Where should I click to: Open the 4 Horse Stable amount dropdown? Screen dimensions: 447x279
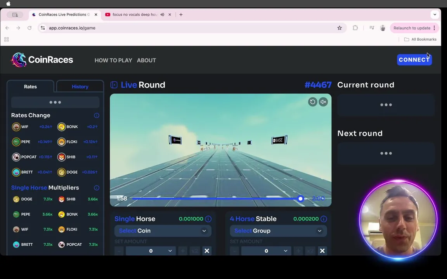point(266,251)
